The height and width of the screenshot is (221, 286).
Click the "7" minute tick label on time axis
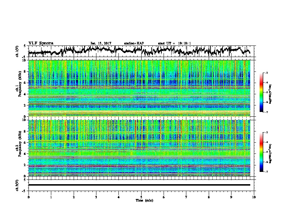tap(186, 197)
